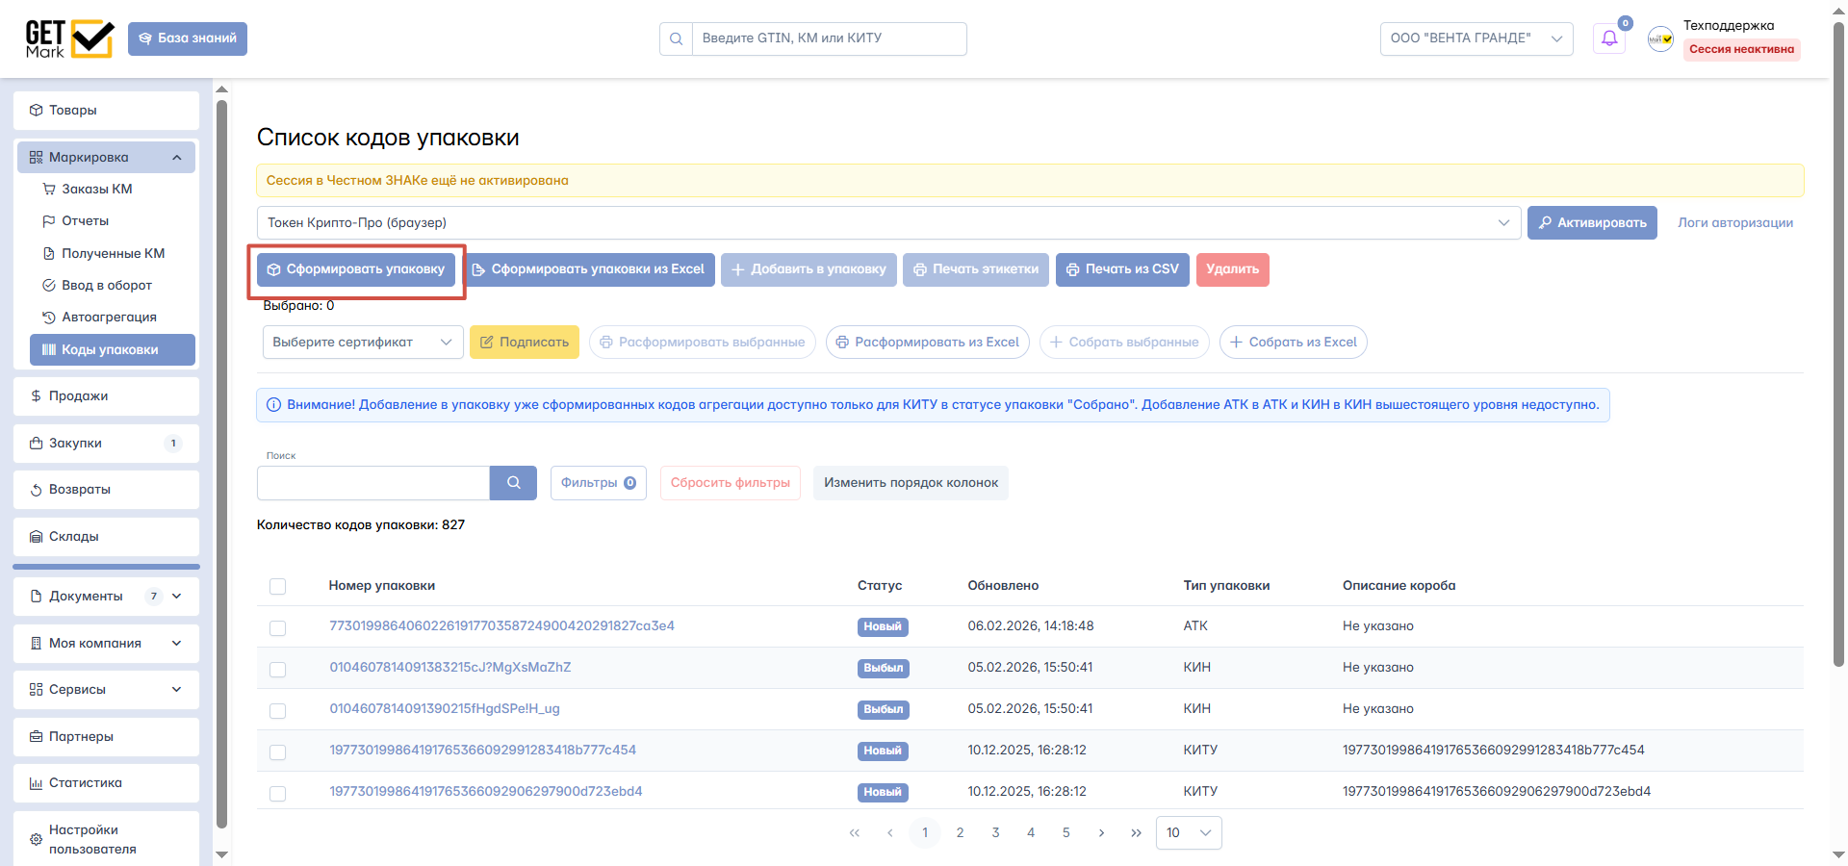
Task: Open Выберите сертификат dropdown
Action: (363, 343)
